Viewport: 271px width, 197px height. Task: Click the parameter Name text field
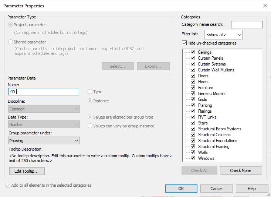tap(44, 92)
